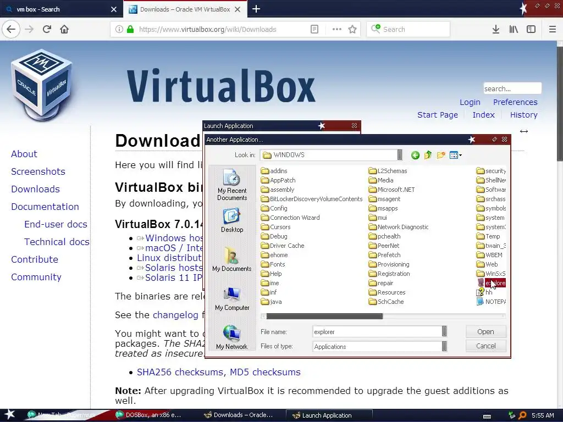The image size is (563, 422).
Task: Show the browser library icon
Action: coord(514,29)
